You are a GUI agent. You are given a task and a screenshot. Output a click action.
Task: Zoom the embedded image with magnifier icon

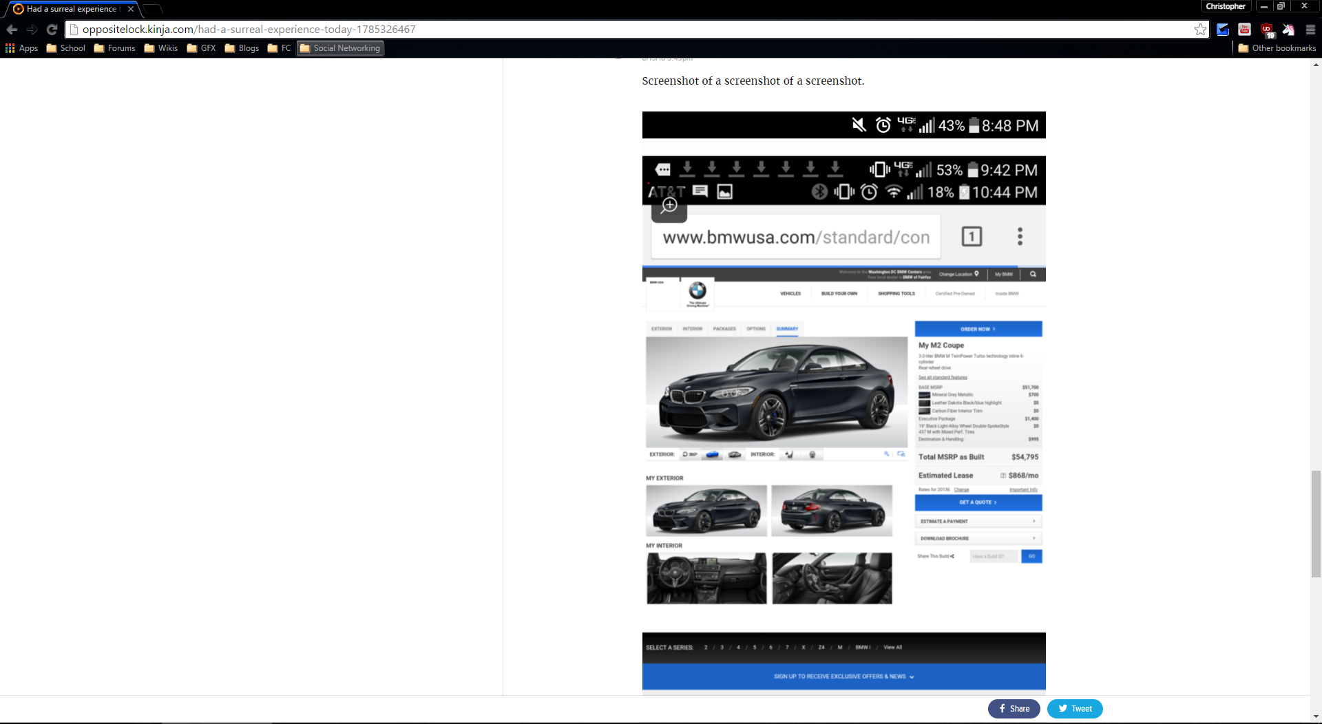669,206
